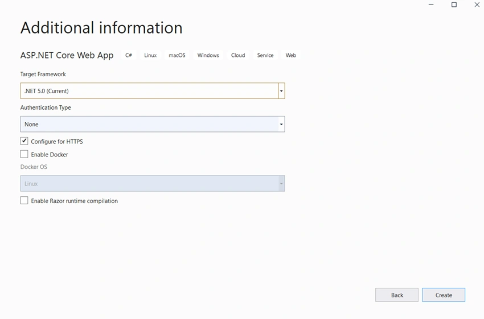Click the ASP.NET Core Web App title
The height and width of the screenshot is (319, 484).
[x=67, y=55]
